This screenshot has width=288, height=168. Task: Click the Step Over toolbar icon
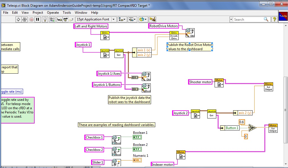[65, 19]
